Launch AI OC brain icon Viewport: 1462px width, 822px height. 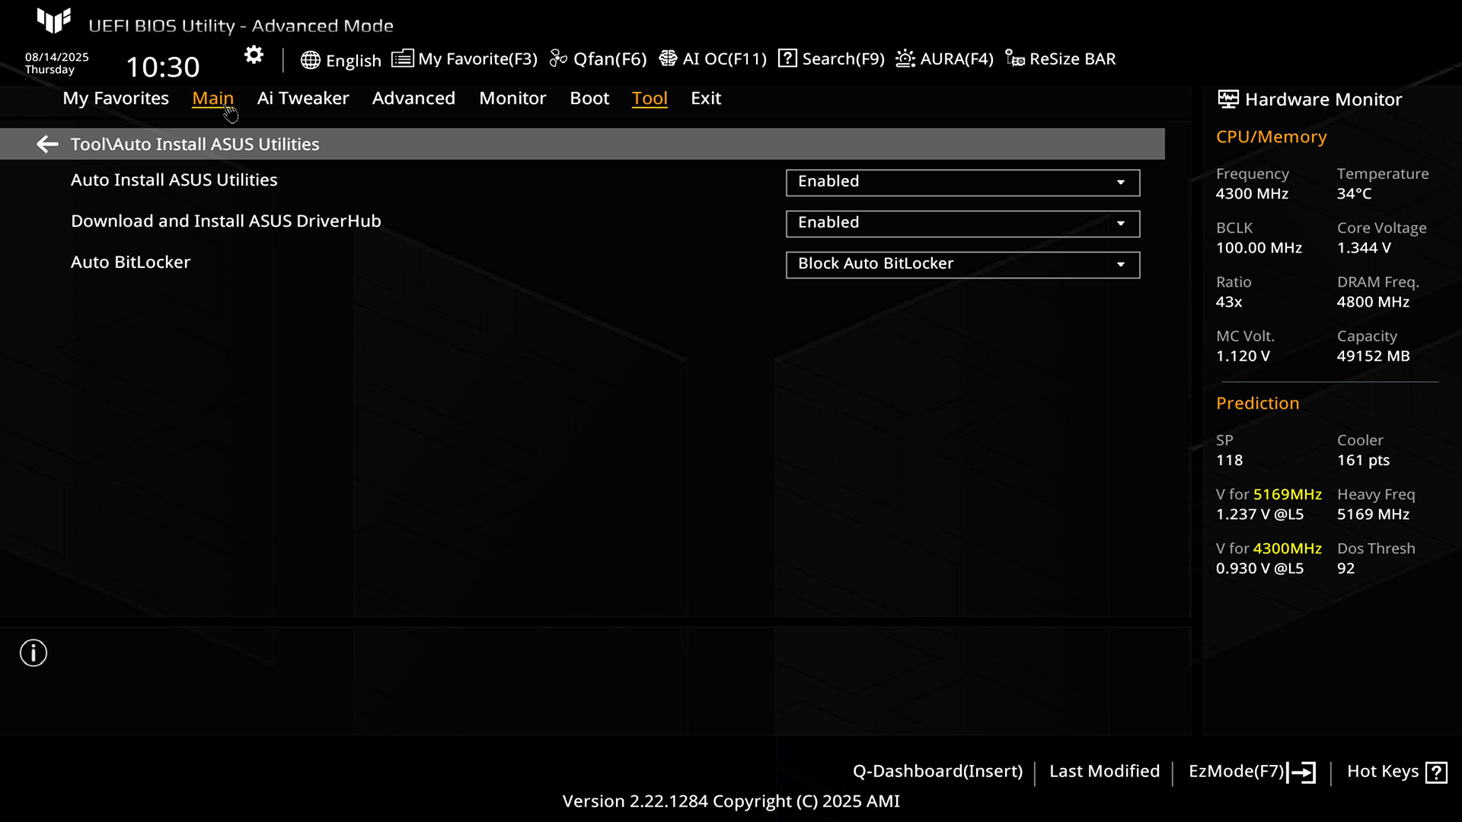668,59
